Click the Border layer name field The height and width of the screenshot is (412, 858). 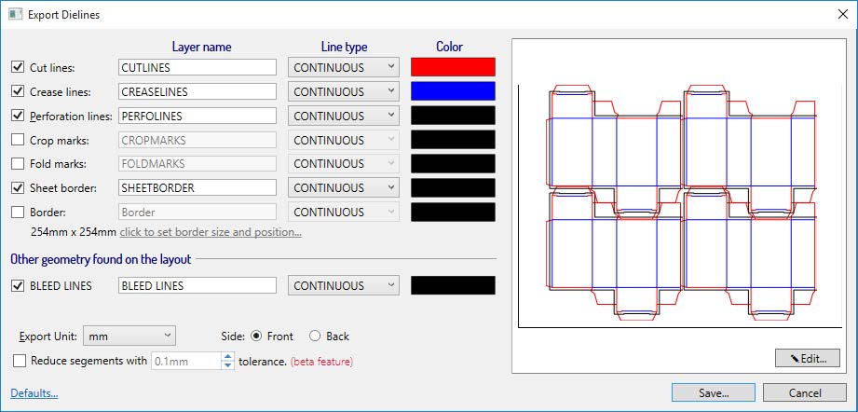(197, 212)
